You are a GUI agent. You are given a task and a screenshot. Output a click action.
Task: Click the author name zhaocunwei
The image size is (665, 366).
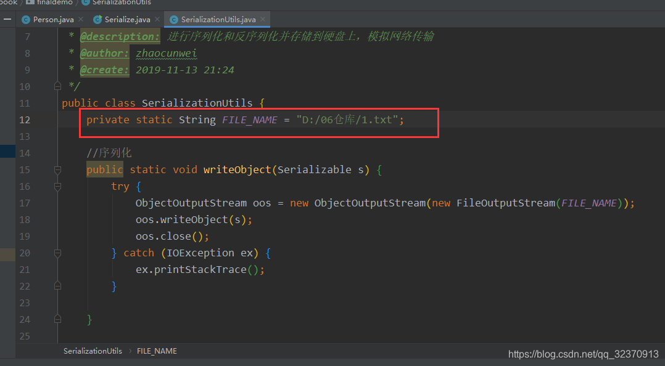point(167,54)
